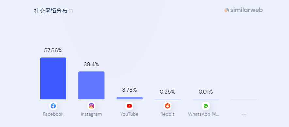
Task: Select the Instagram bar in chart
Action: 91,85
